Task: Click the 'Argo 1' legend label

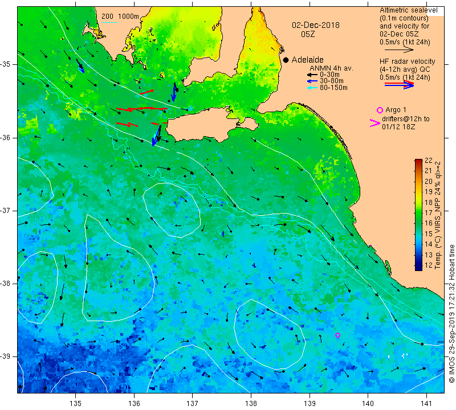Action: (x=396, y=110)
